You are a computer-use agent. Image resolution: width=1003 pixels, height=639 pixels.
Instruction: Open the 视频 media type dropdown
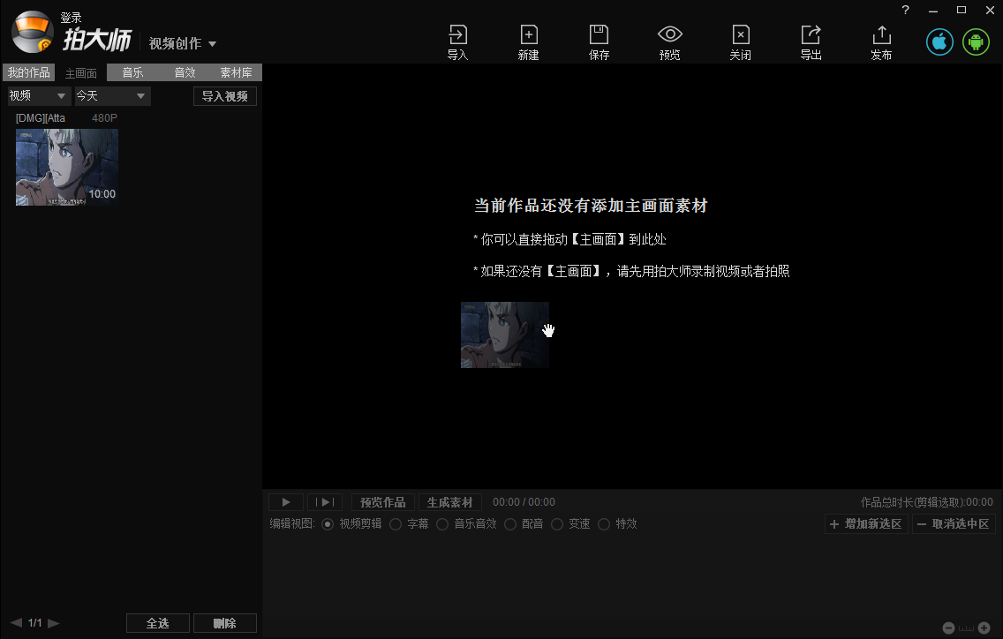(37, 95)
